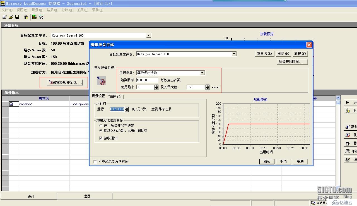Switch to the 场景设置 tab
The height and width of the screenshot is (206, 357).
pos(98,96)
